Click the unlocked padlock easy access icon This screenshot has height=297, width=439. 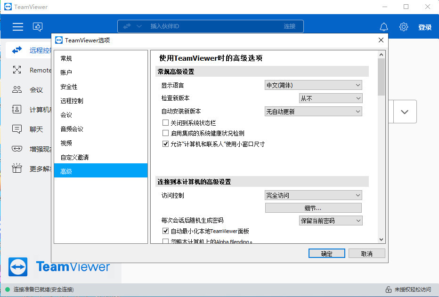click(388, 289)
